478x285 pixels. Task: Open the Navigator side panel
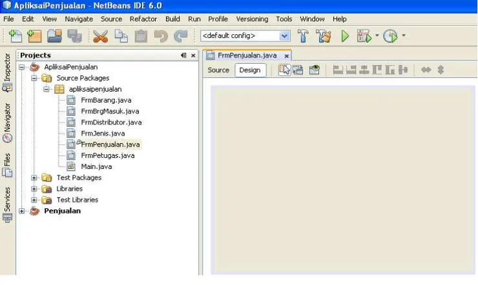(7, 123)
